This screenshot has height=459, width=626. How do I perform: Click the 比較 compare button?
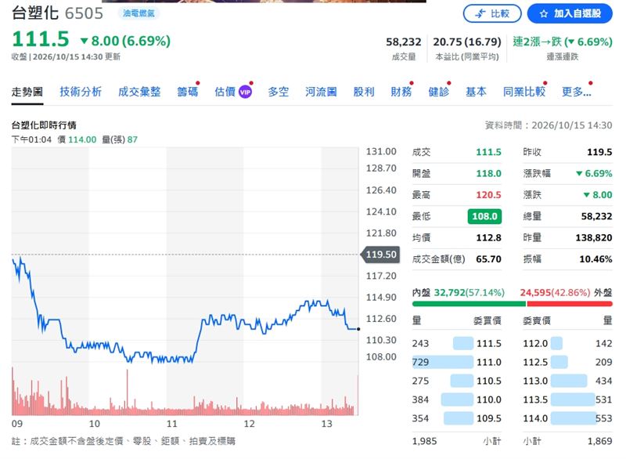pyautogui.click(x=492, y=13)
